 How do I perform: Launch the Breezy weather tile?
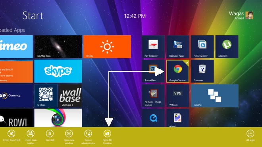[107, 47]
